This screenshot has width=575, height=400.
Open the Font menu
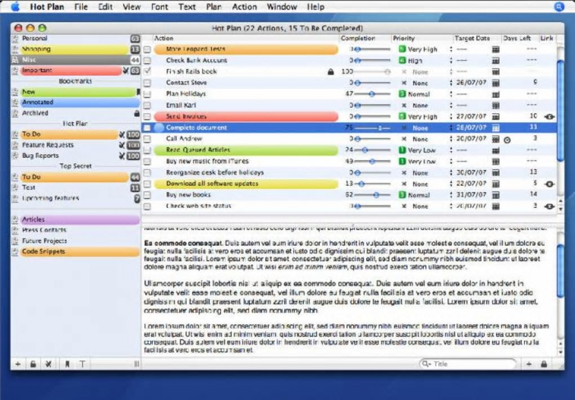tap(160, 7)
